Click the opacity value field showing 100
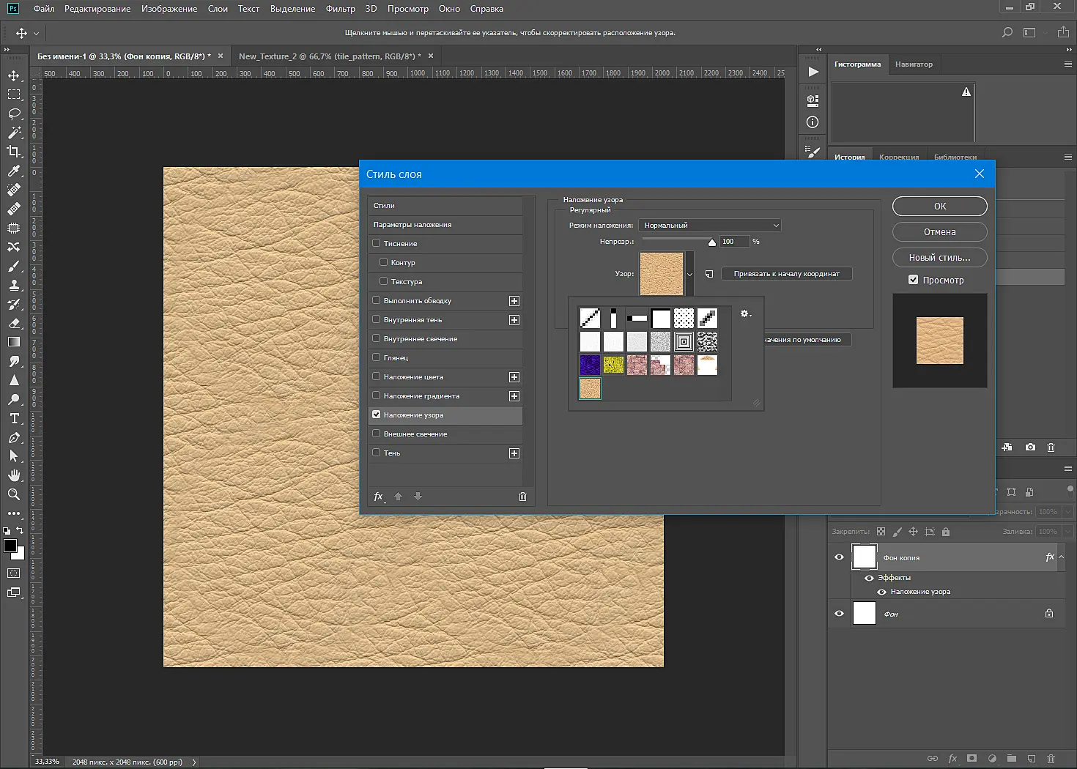Screen dimensions: 1077x769 point(734,242)
